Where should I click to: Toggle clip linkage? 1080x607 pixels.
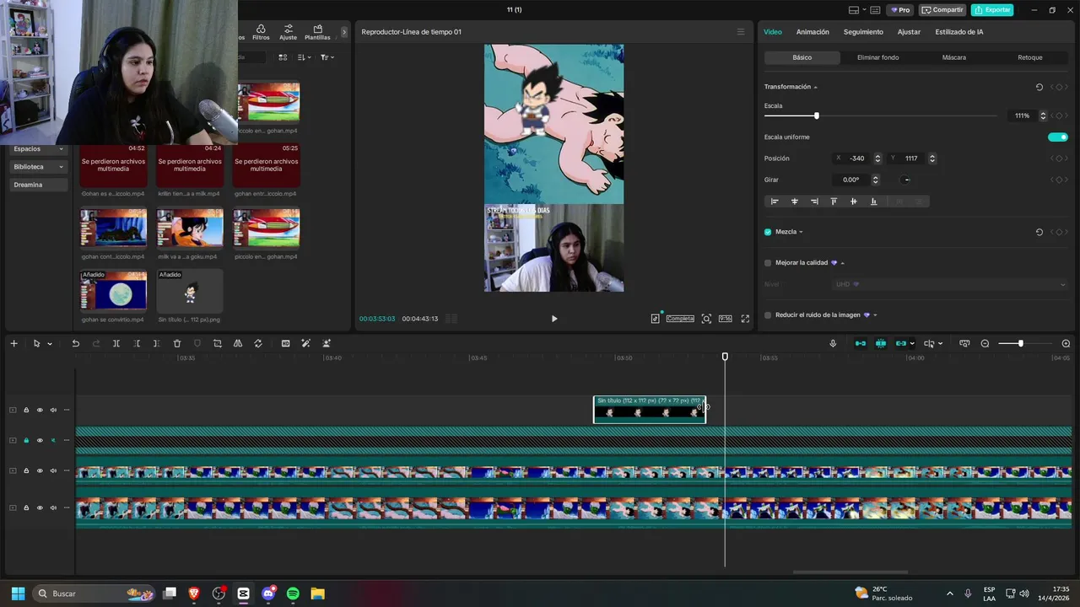[900, 343]
